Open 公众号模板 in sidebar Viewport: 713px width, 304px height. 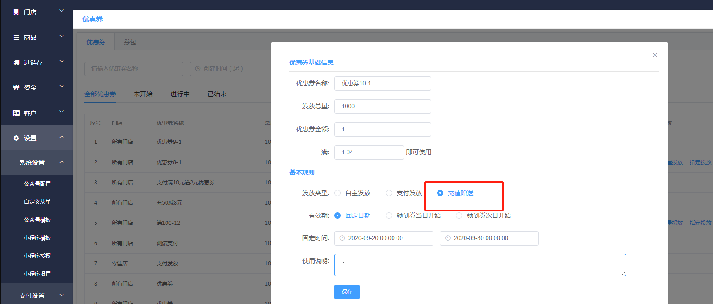(x=37, y=220)
